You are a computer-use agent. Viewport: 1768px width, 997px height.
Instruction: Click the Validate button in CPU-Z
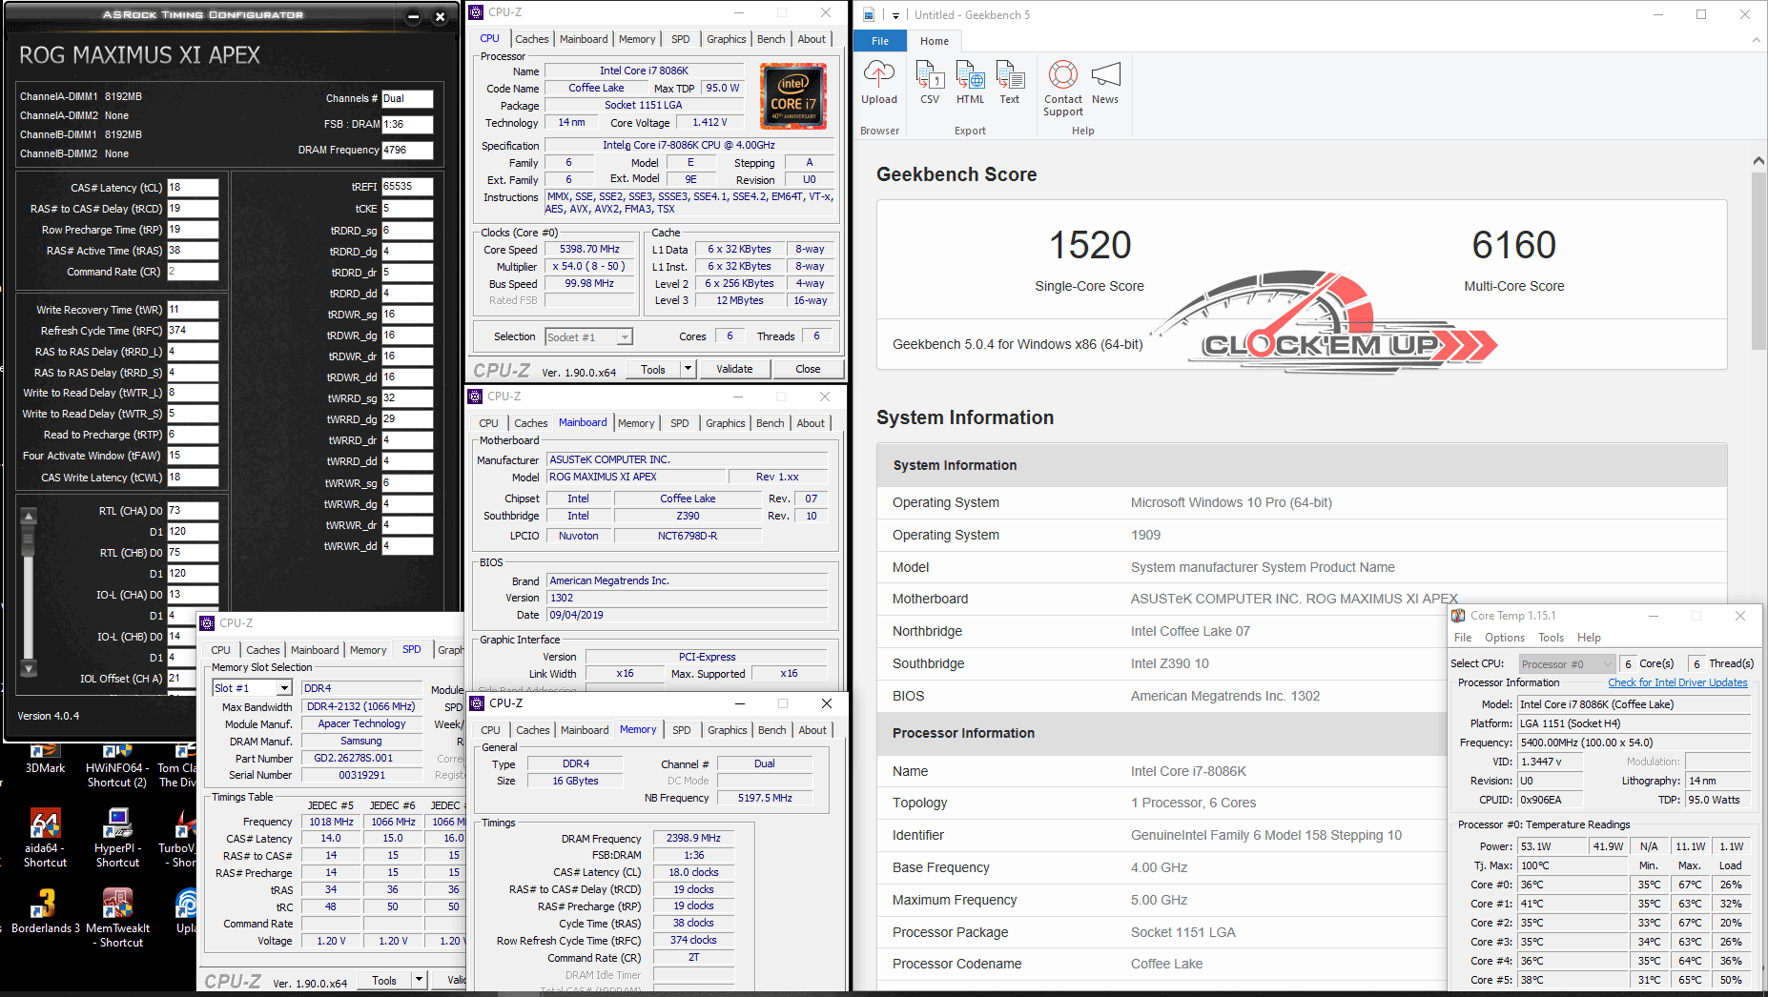(x=734, y=369)
